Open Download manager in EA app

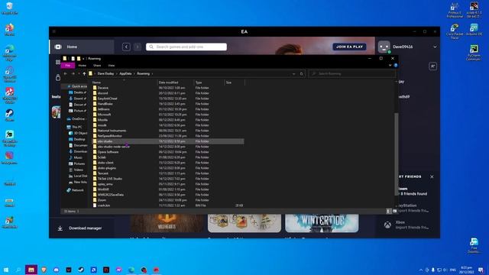point(85,228)
